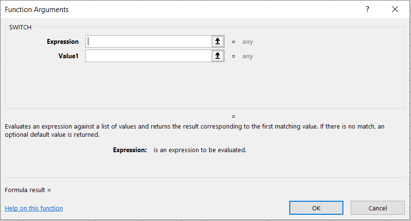
Task: Click the 'Formula result =' text
Action: click(28, 190)
